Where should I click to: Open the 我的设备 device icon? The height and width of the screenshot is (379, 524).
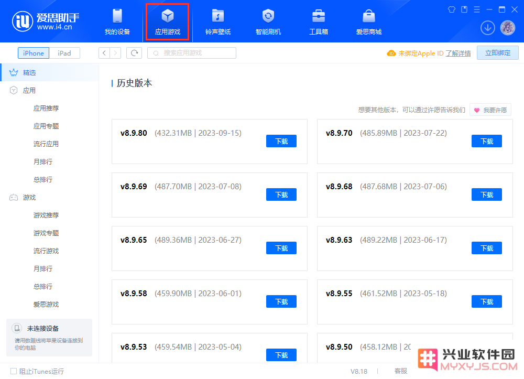[x=117, y=16]
